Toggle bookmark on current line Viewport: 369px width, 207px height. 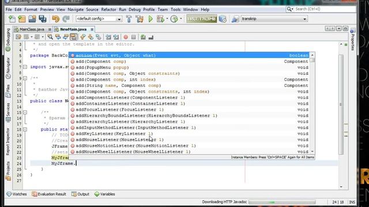coord(99,37)
